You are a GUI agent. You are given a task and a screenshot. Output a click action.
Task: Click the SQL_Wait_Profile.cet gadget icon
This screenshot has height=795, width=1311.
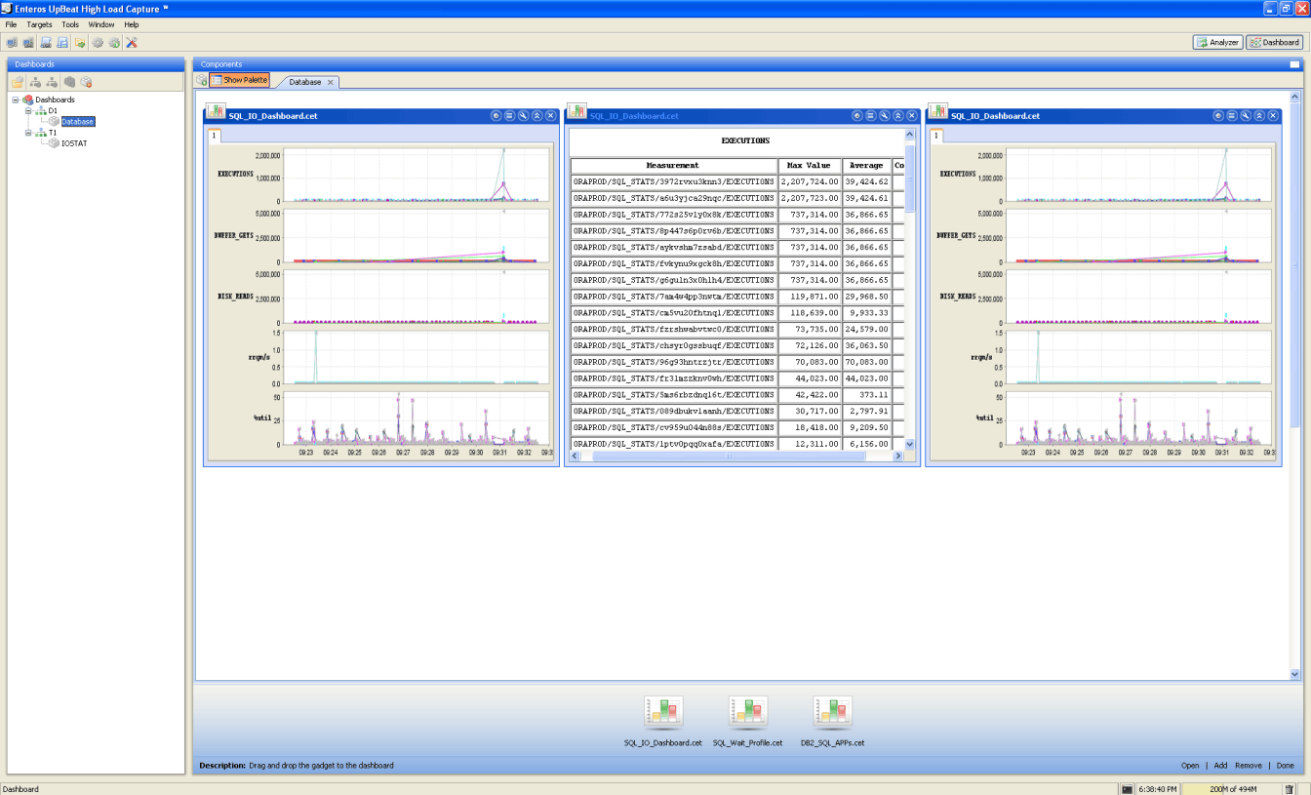click(747, 714)
